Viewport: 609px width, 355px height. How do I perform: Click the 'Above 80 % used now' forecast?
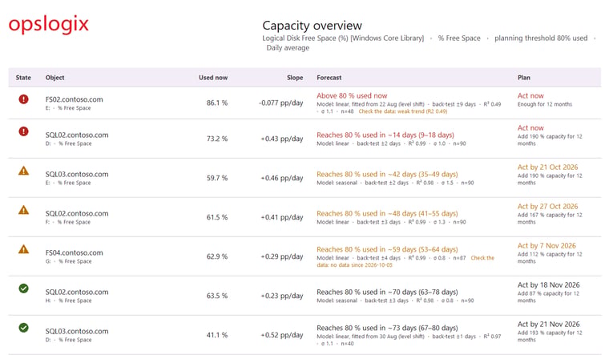click(x=352, y=95)
